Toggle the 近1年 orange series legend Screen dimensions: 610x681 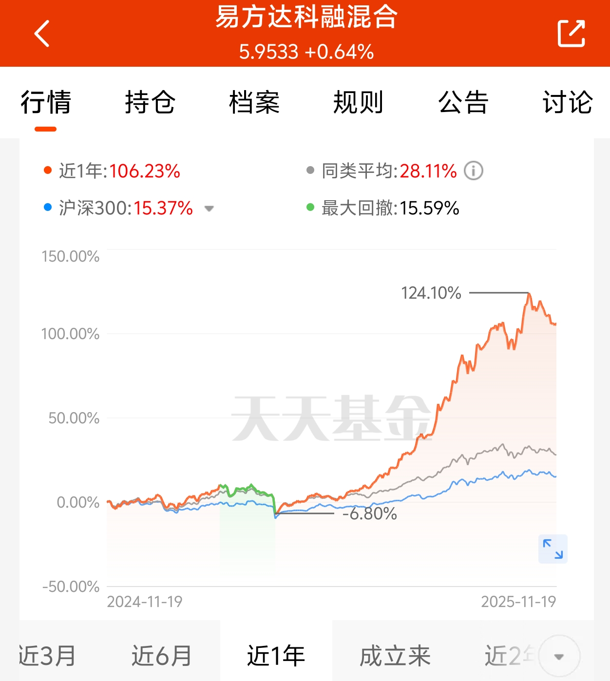tap(112, 171)
